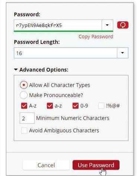Image resolution: width=140 pixels, height=176 pixels.
Task: Uncheck the 0-9 digits checkbox
Action: coord(76,106)
